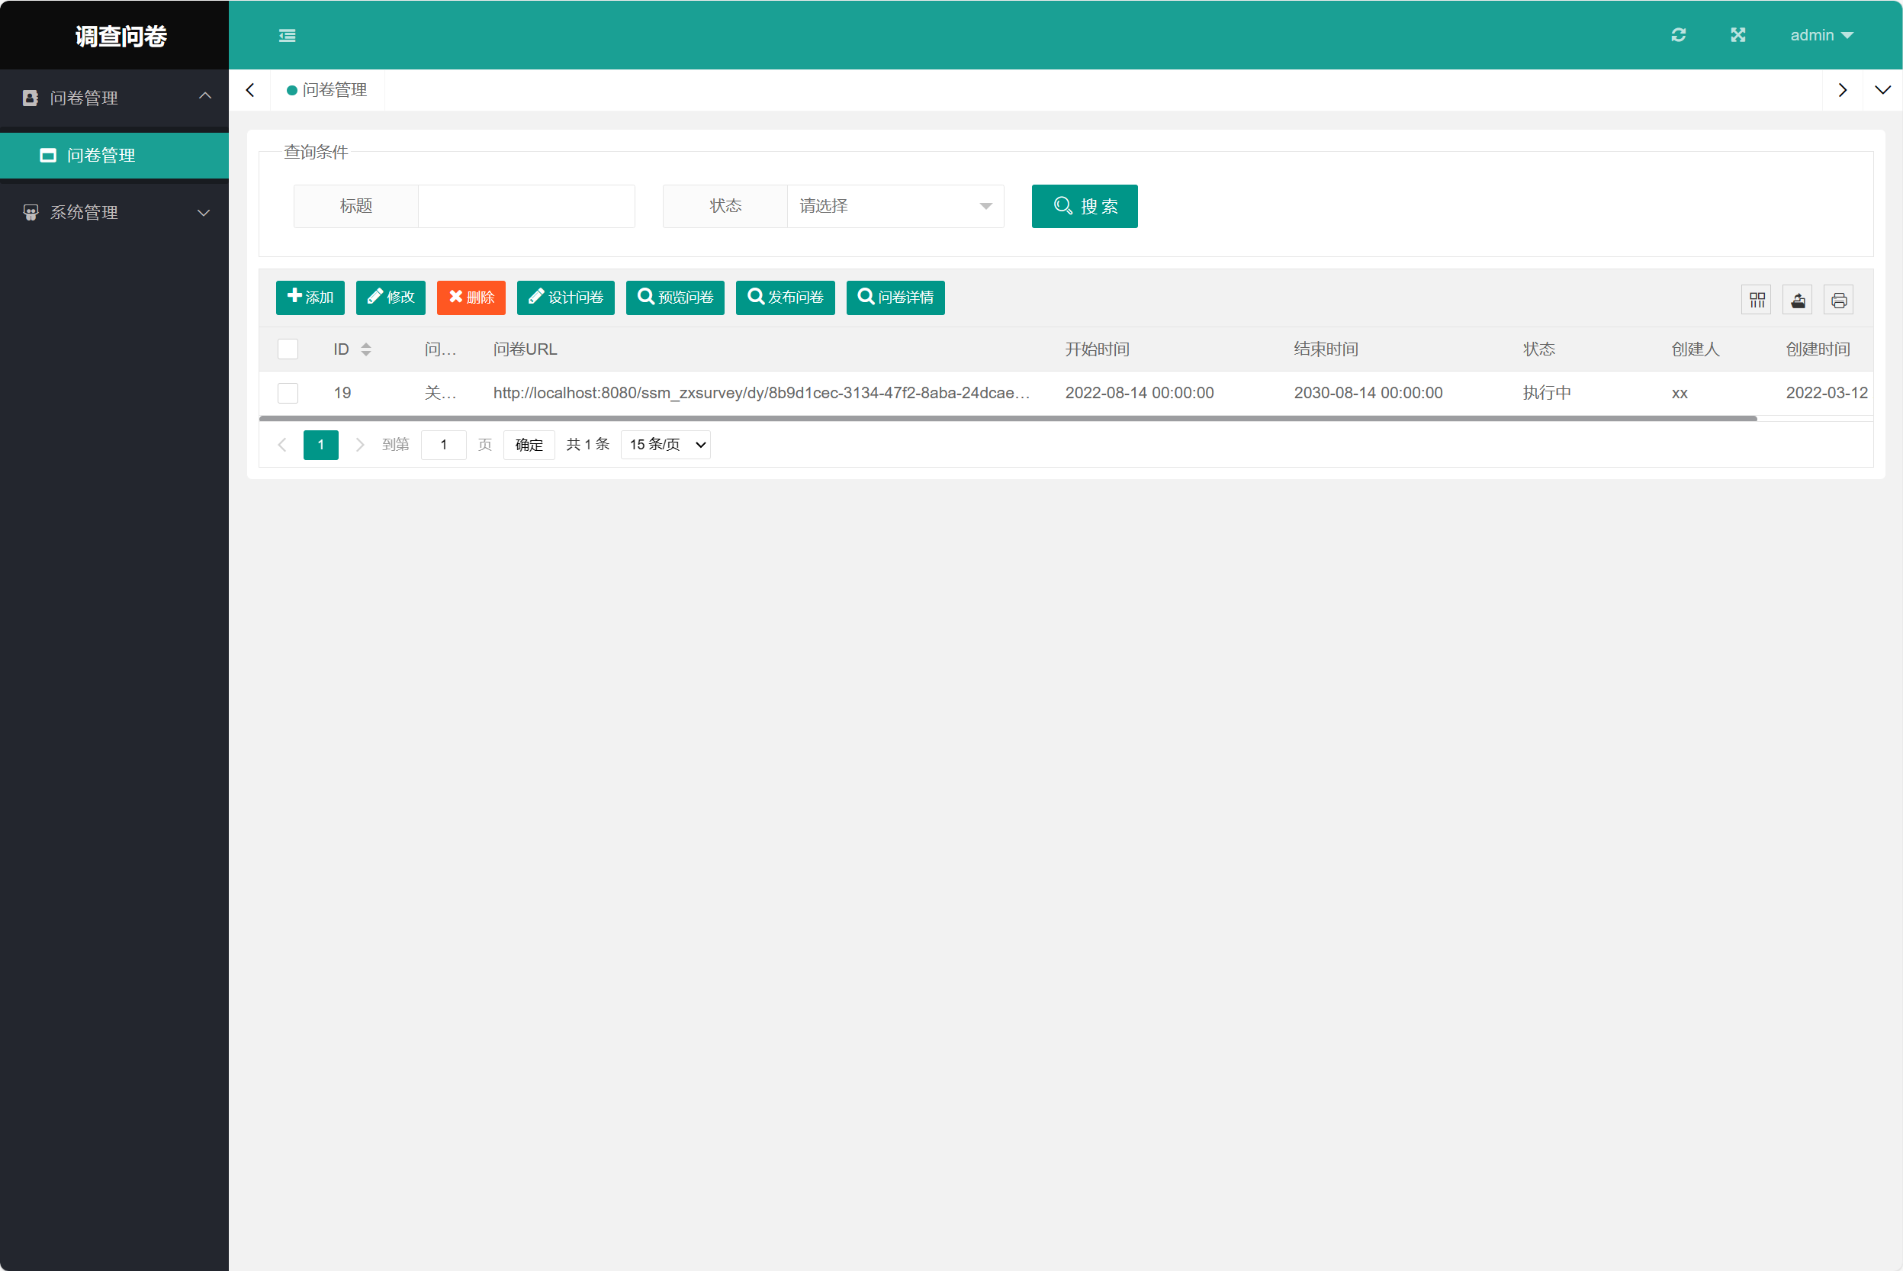
Task: Switch to the 问卷管理 page tab
Action: [x=327, y=90]
